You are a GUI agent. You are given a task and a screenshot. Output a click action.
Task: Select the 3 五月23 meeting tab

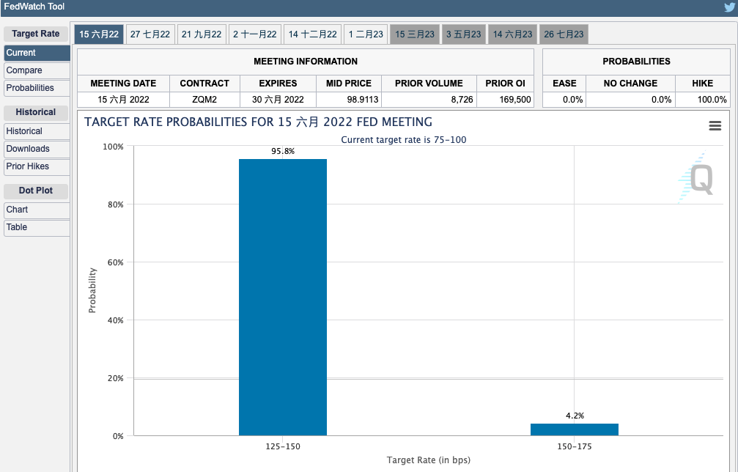[464, 34]
